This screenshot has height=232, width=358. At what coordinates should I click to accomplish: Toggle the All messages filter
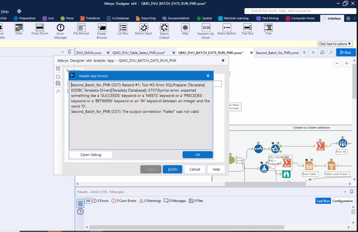88,201
